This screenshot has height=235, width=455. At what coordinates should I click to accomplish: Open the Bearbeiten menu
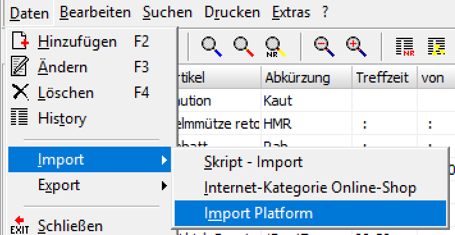click(95, 13)
